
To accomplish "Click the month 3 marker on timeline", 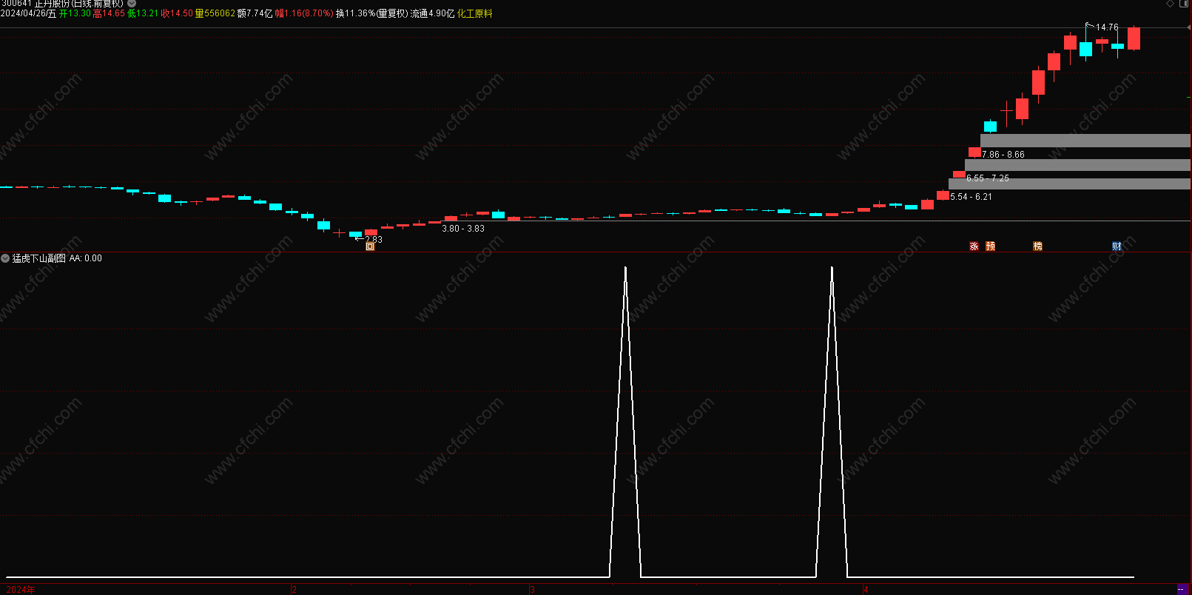I will [x=532, y=590].
